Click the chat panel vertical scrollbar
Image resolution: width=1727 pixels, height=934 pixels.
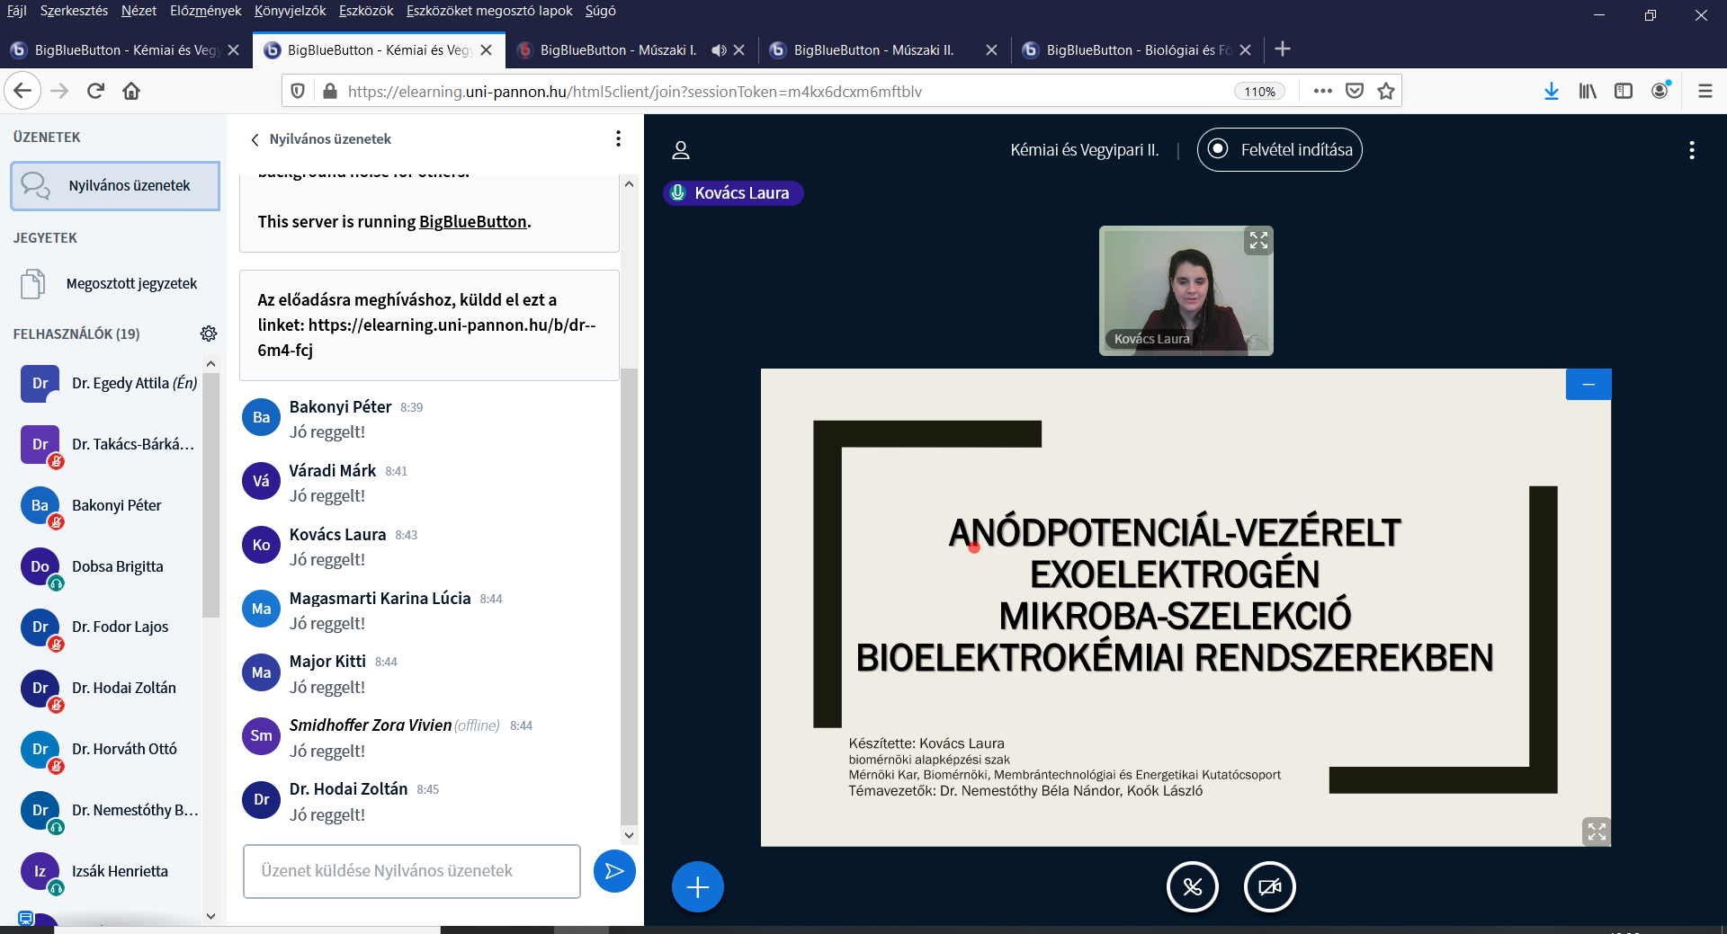629,593
